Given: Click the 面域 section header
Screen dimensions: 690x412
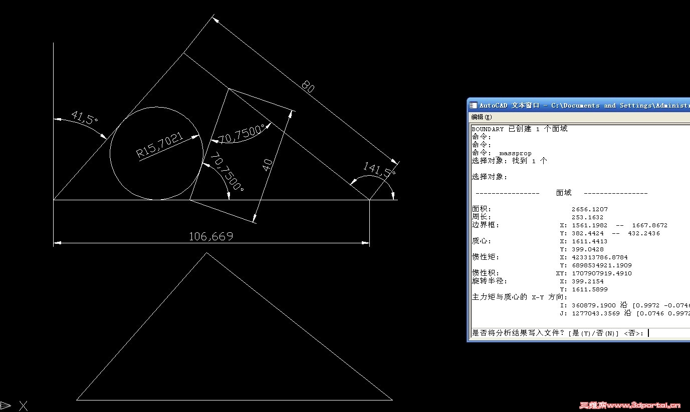Looking at the screenshot, I should coord(564,193).
